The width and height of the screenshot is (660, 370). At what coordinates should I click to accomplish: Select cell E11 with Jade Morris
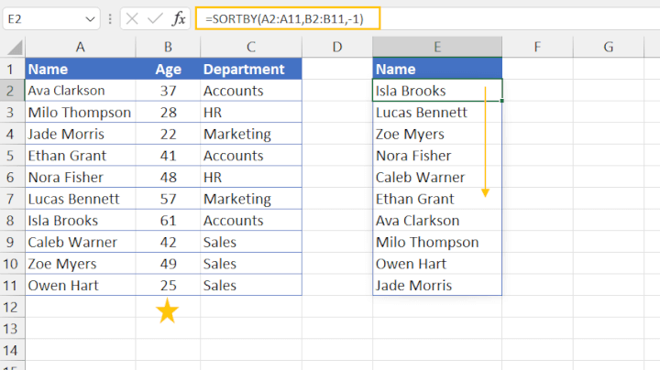[437, 285]
